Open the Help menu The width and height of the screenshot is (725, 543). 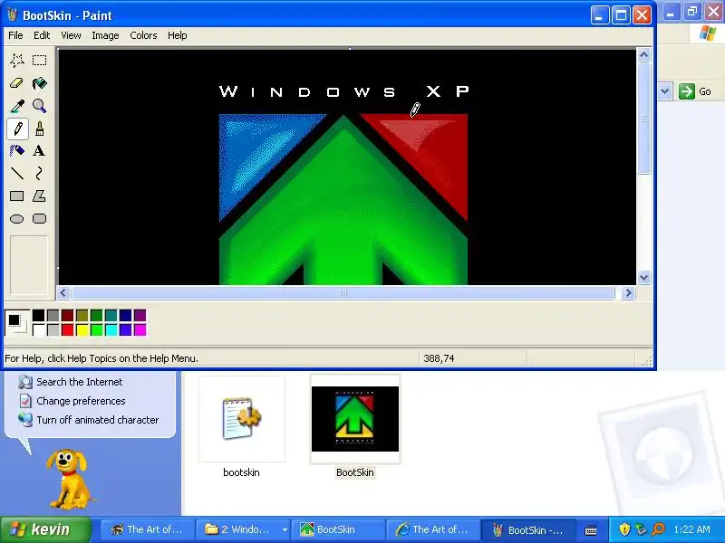(177, 35)
